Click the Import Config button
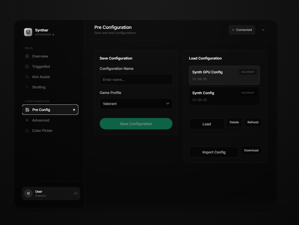 pyautogui.click(x=214, y=152)
